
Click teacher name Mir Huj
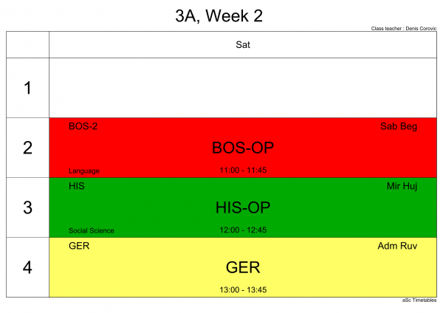coord(402,186)
